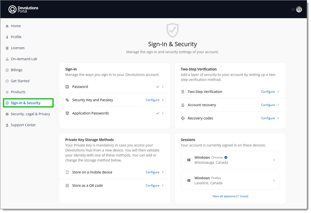Image resolution: width=311 pixels, height=213 pixels.
Task: Expand the Two-Step Verification row chevron
Action: tap(278, 92)
